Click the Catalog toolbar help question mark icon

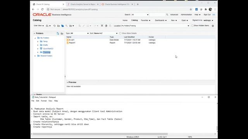(213, 26)
